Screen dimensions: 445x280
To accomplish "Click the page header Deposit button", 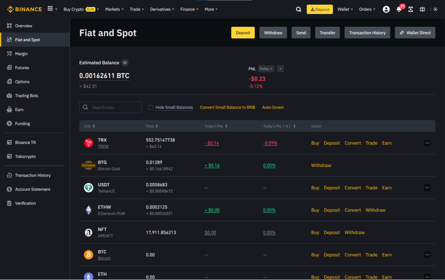I will [x=243, y=33].
